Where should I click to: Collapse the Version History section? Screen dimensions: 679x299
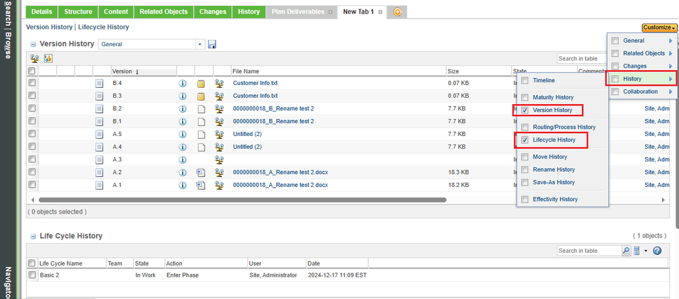coord(33,44)
